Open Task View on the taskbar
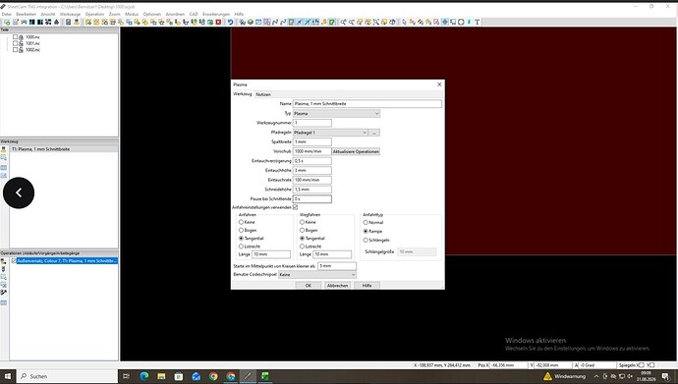This screenshot has width=678, height=384. click(126, 376)
